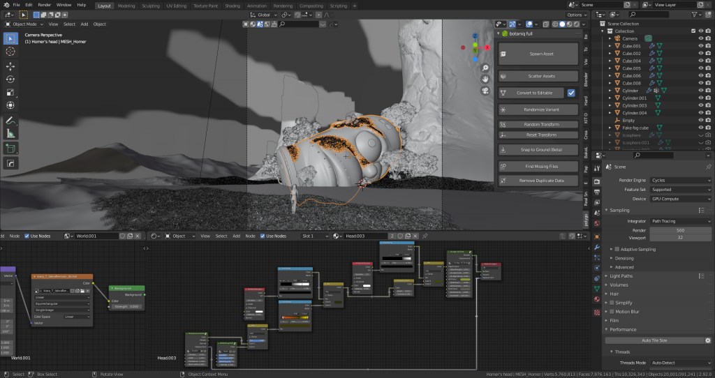Select the Add Cube tool
Screen dimensions: 715x378
click(10, 149)
